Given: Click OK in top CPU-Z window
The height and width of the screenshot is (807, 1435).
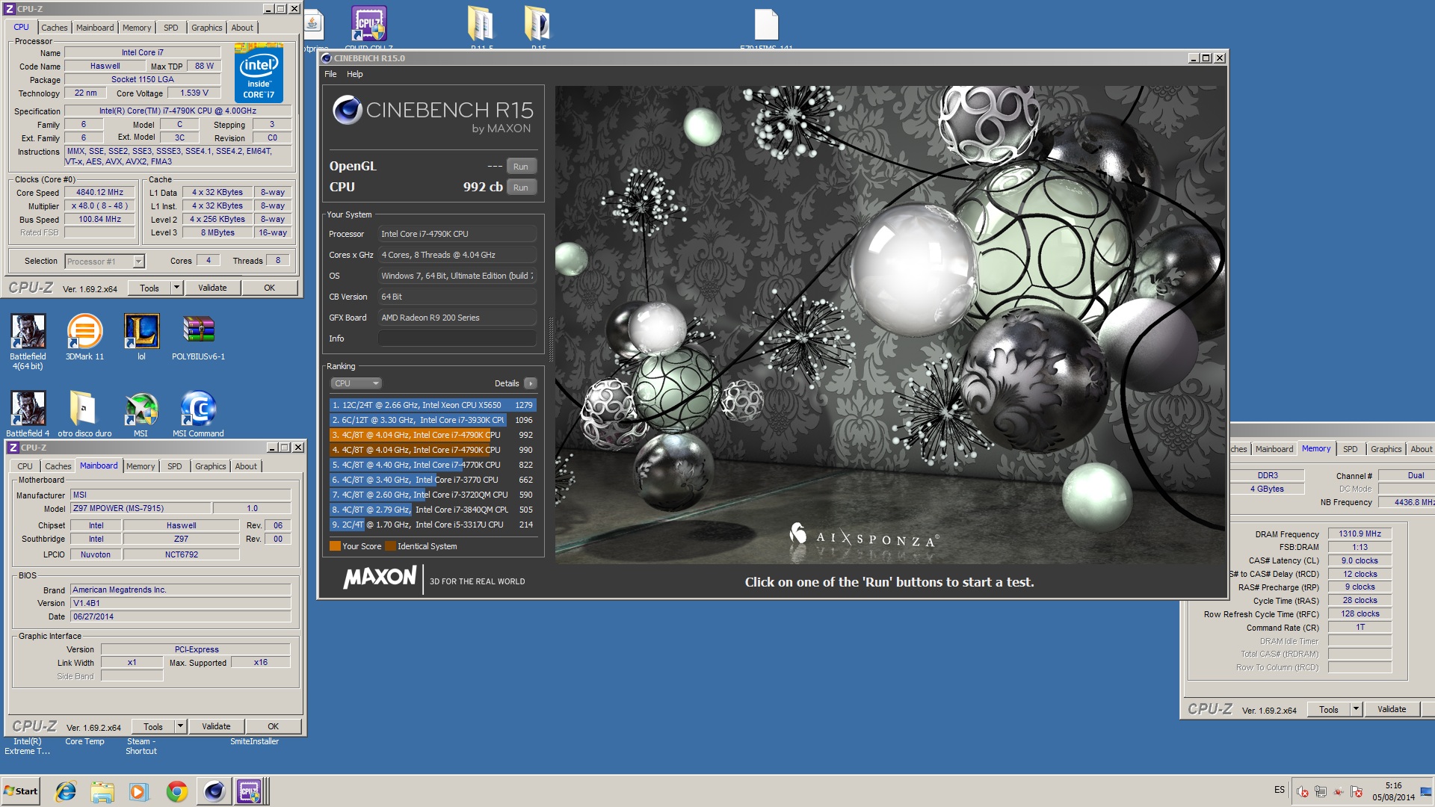Looking at the screenshot, I should tap(269, 288).
